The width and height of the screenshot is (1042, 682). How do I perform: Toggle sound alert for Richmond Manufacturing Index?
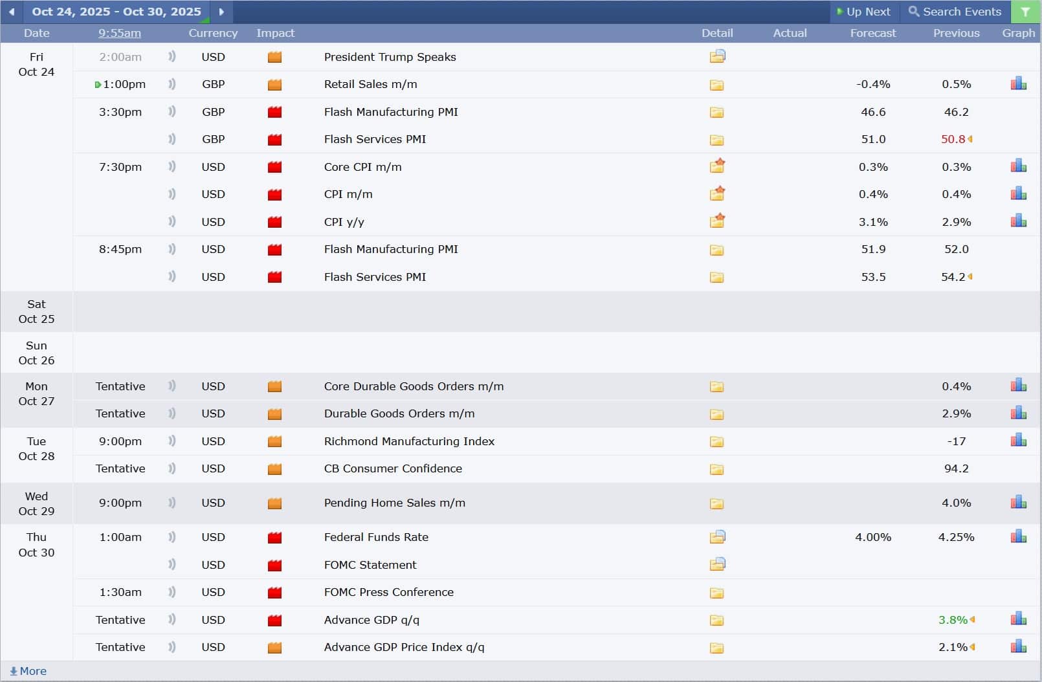[x=172, y=441]
